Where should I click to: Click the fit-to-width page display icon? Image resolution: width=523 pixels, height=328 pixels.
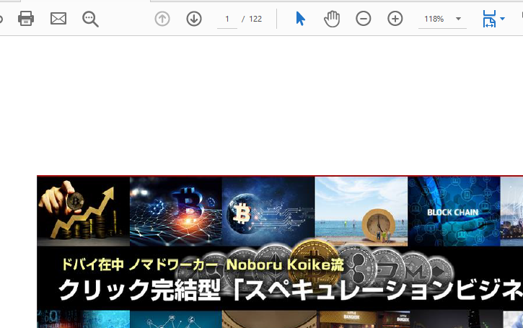point(489,19)
